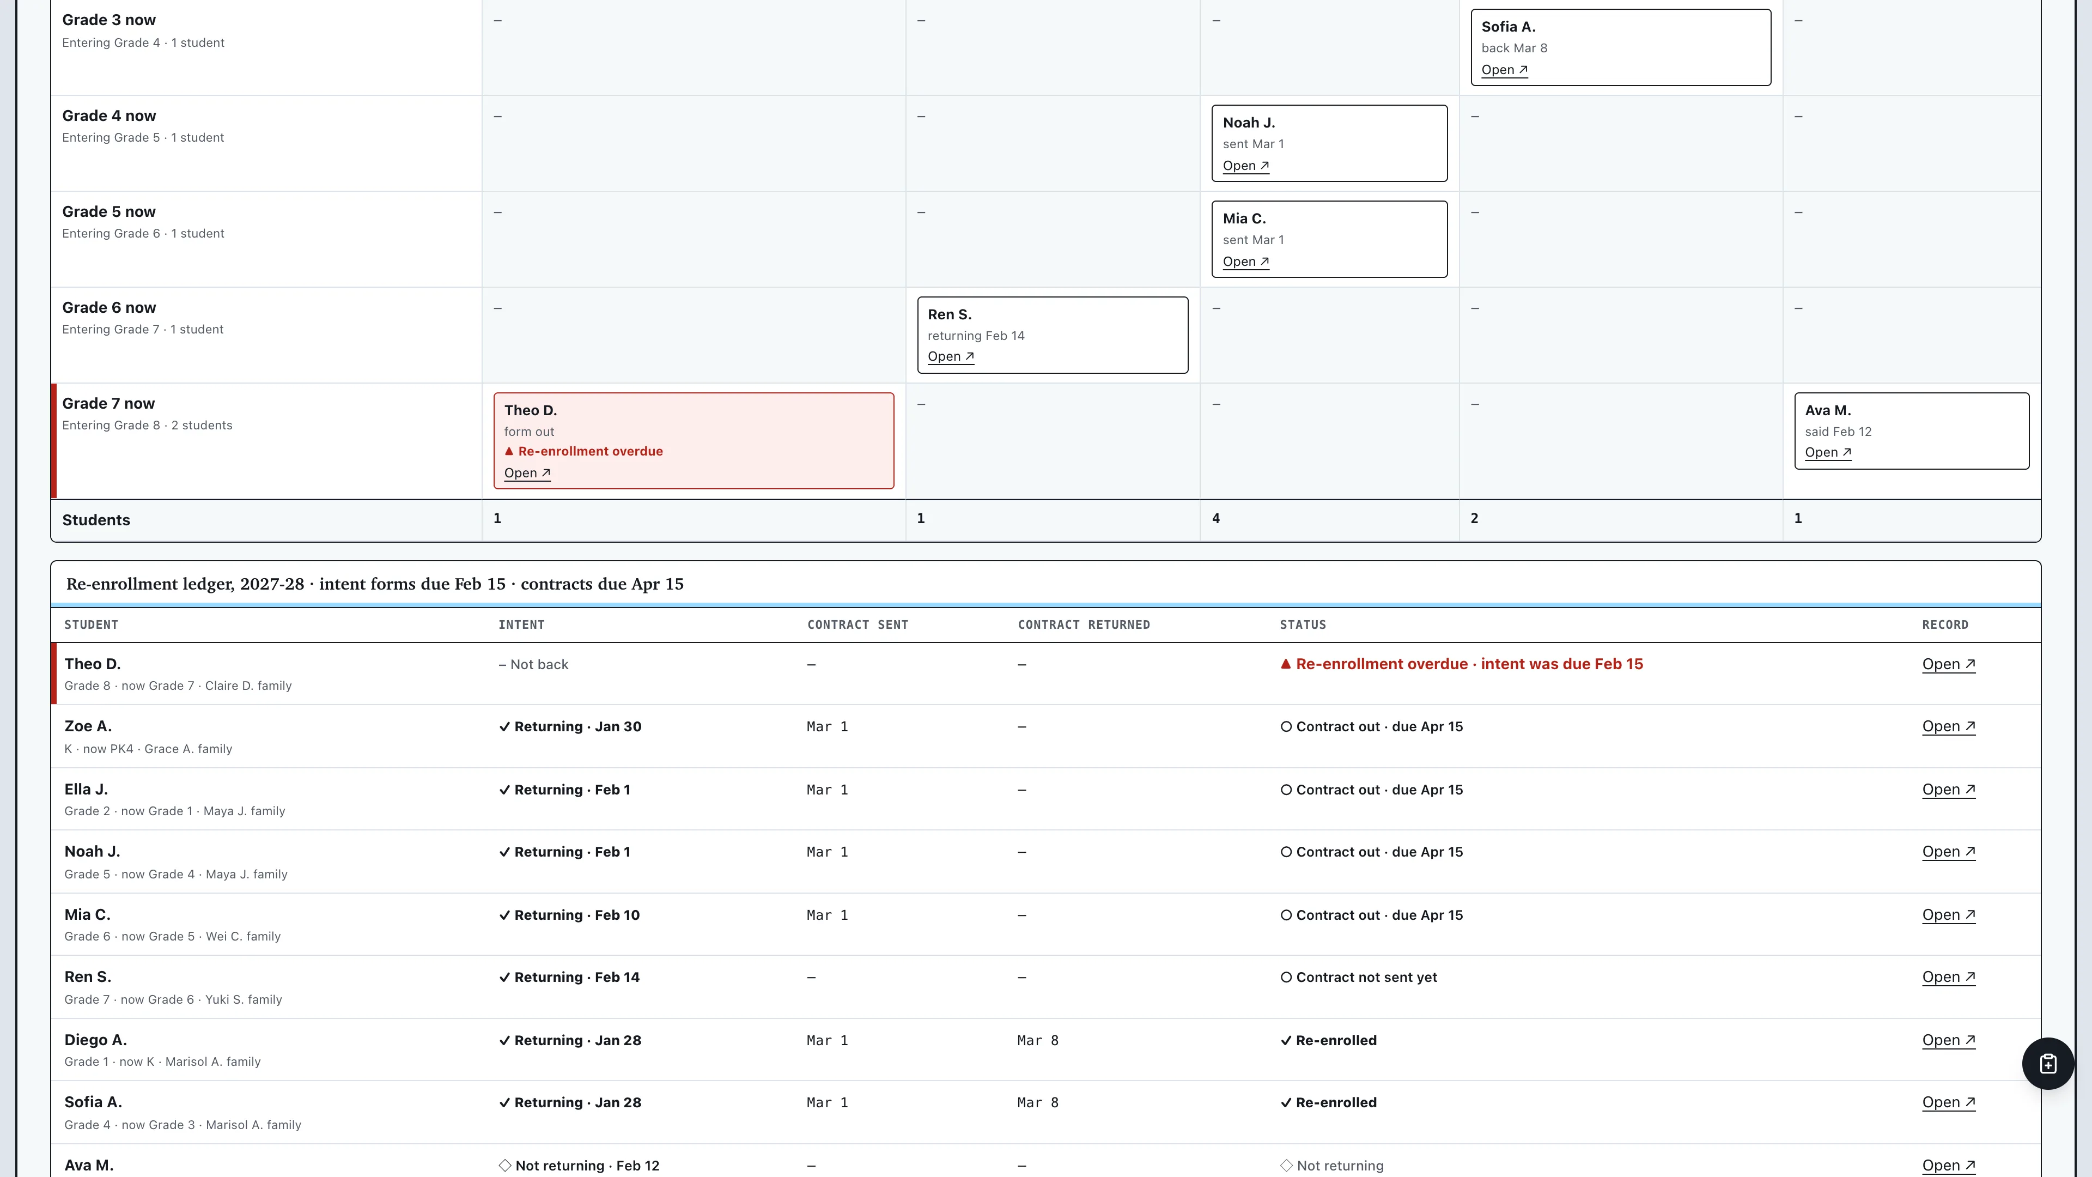2092x1177 pixels.
Task: Click the total count 4 in Students row
Action: (x=1216, y=518)
